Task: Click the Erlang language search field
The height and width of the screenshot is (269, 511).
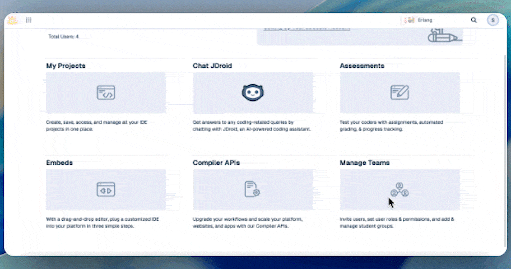Action: coord(438,20)
